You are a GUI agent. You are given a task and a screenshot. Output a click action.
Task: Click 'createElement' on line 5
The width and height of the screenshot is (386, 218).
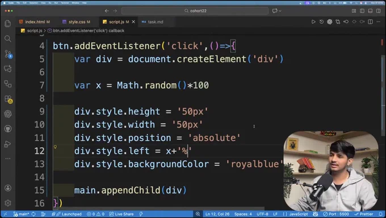(212, 59)
